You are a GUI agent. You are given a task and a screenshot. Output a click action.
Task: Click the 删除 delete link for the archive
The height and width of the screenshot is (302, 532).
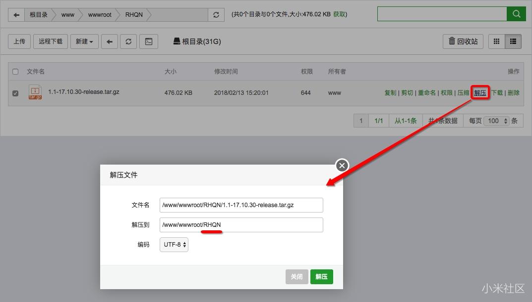point(514,92)
